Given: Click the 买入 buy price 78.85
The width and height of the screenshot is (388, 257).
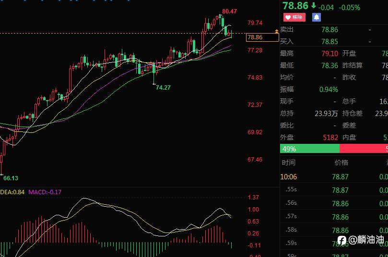Looking at the screenshot, I should 329,42.
